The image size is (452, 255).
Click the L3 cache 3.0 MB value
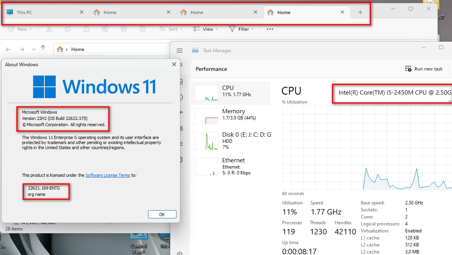(412, 252)
